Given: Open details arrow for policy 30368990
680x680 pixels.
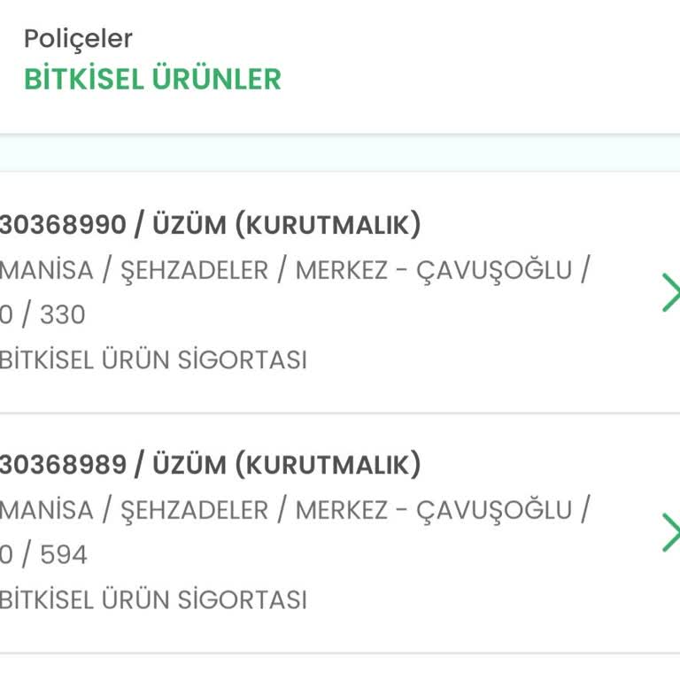Looking at the screenshot, I should click(x=670, y=293).
